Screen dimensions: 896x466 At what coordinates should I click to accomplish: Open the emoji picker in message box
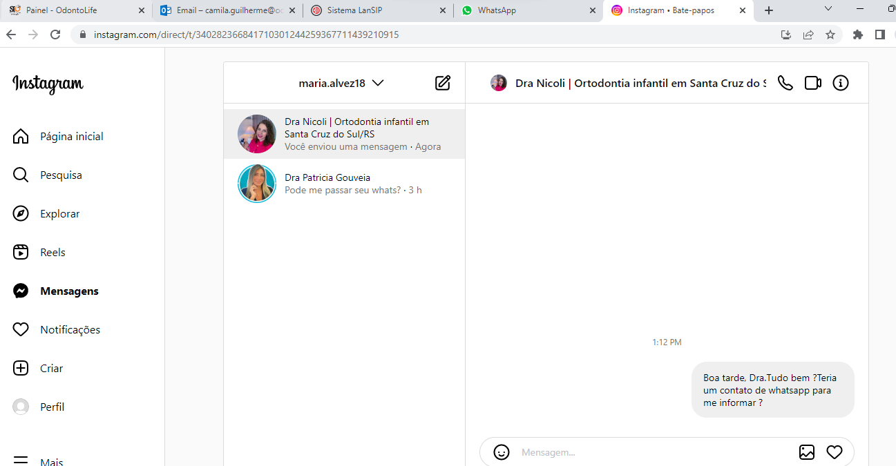coord(502,452)
